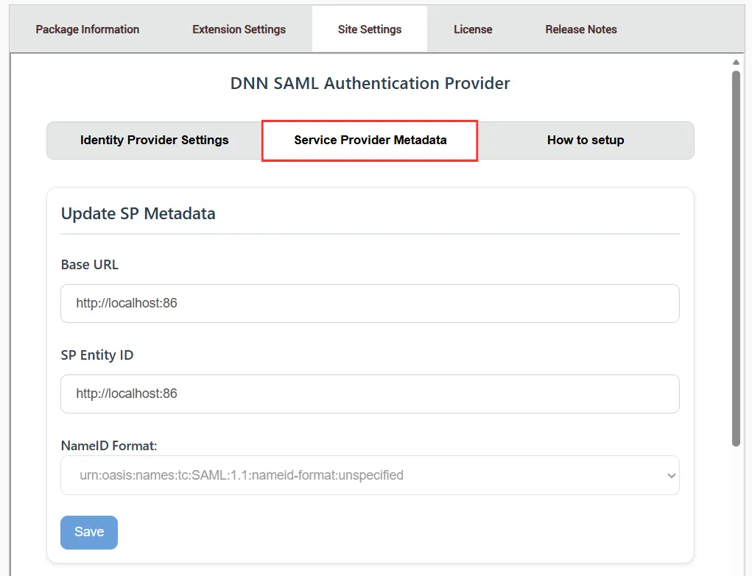Screen dimensions: 752x576
Task: Open the How to setup tab
Action: (x=586, y=140)
